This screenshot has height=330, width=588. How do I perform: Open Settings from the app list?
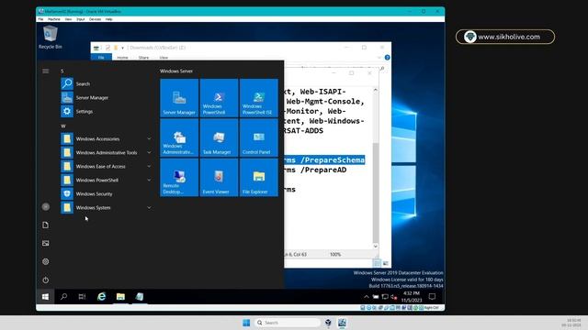coord(107,112)
